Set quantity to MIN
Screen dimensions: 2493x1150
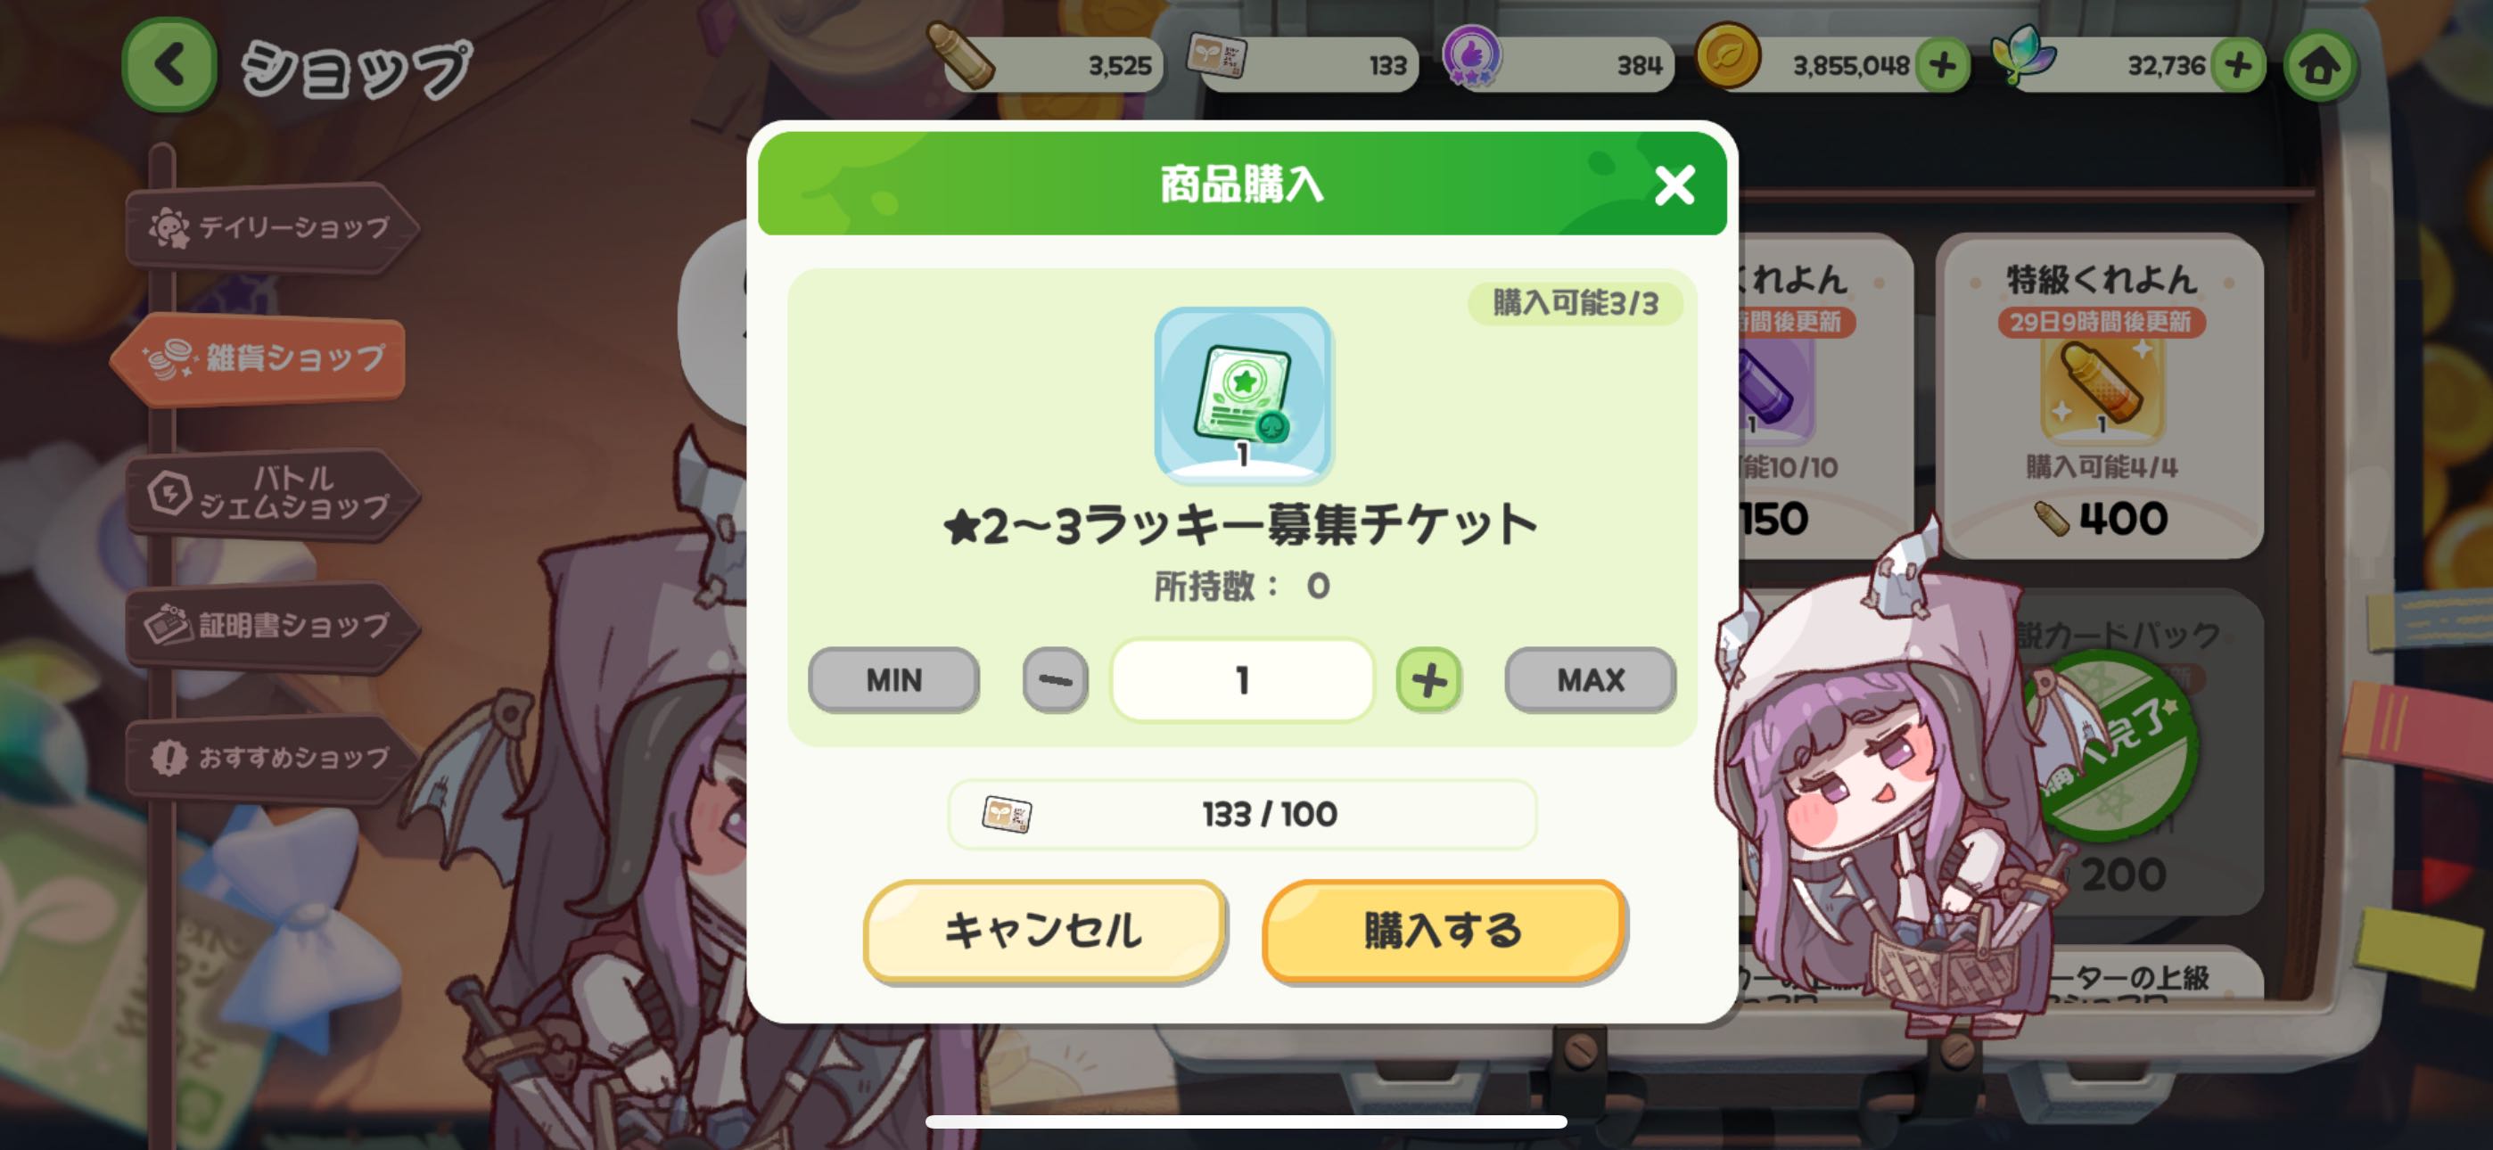coord(893,679)
